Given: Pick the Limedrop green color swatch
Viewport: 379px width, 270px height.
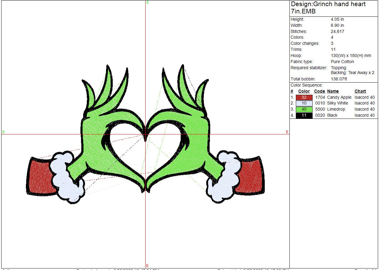Looking at the screenshot, I should (304, 109).
